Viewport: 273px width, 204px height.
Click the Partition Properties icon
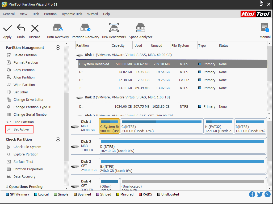[9, 169]
